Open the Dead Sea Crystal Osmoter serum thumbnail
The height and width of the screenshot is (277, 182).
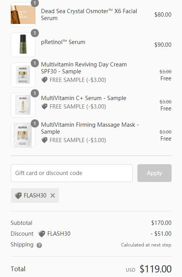pos(23,15)
